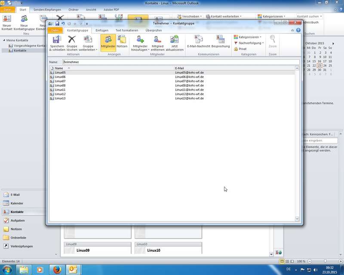344x275 pixels.
Task: Select member row Linux05
Action: [x=172, y=73]
